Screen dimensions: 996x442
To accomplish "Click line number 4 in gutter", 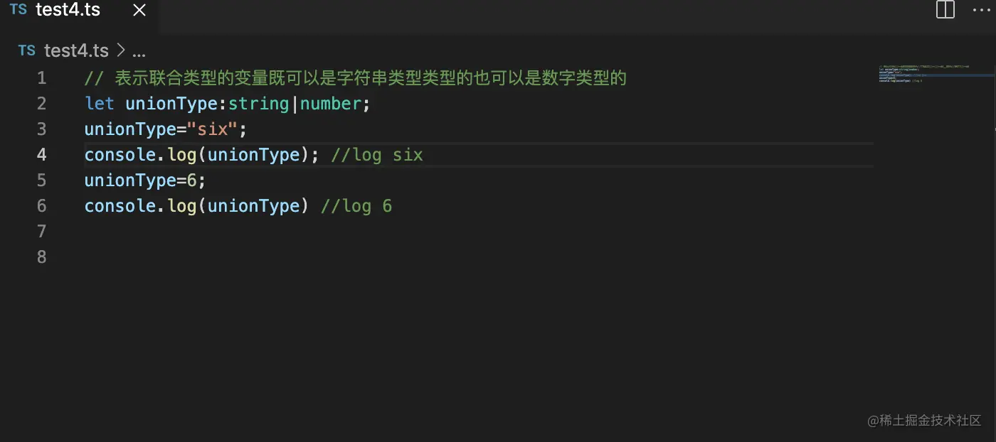I will (42, 155).
